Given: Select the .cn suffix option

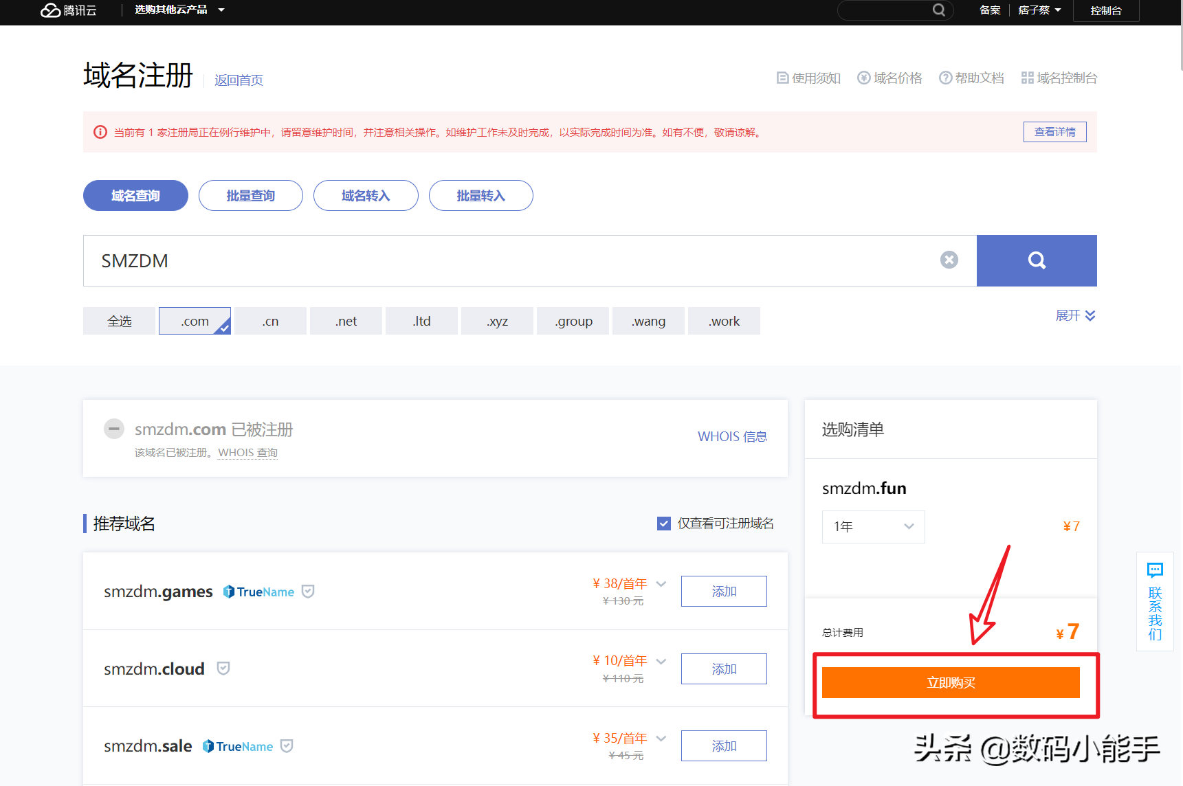Looking at the screenshot, I should pyautogui.click(x=270, y=321).
